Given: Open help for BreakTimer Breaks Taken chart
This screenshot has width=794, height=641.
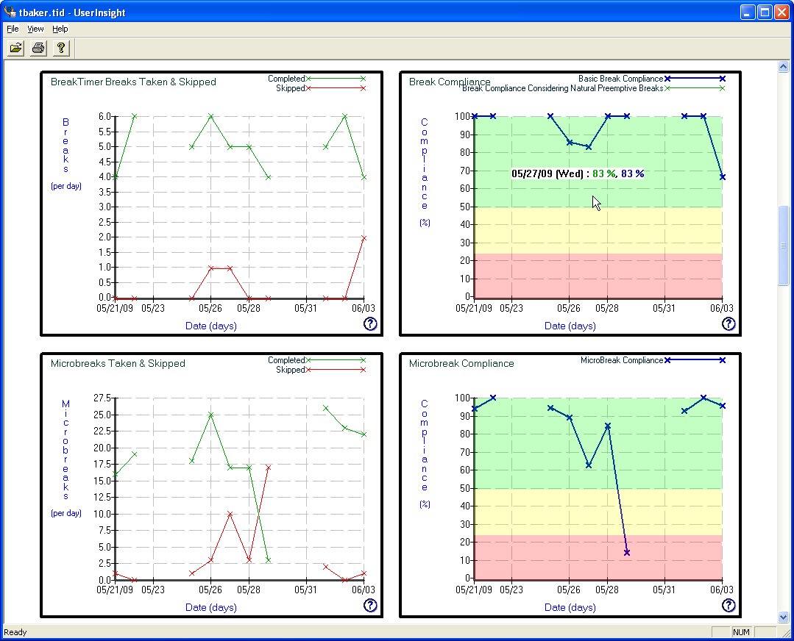Looking at the screenshot, I should click(370, 323).
